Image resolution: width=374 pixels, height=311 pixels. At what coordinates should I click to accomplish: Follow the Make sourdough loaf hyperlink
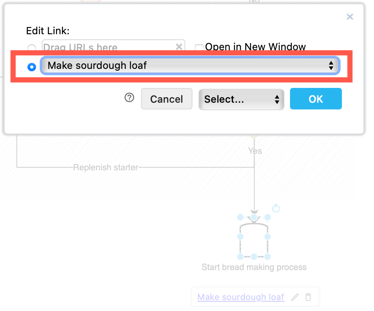coord(241,297)
